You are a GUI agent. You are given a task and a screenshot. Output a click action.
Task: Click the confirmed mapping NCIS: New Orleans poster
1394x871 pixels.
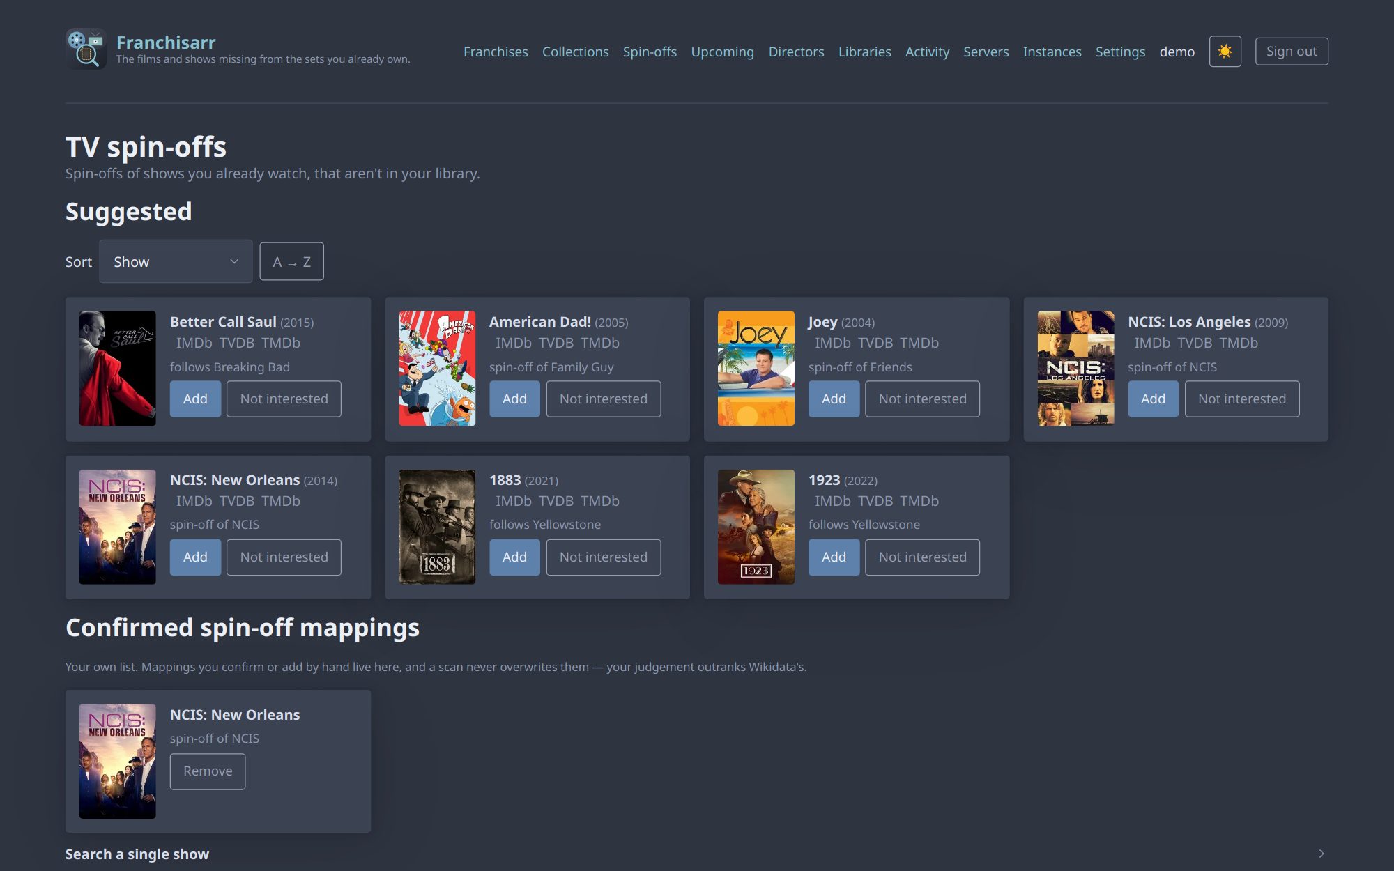[x=118, y=761]
